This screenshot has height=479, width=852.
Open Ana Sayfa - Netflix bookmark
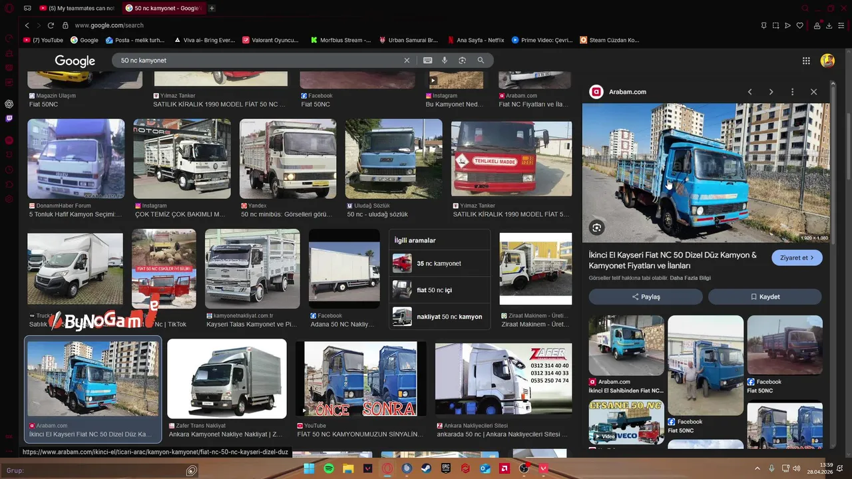pos(476,40)
